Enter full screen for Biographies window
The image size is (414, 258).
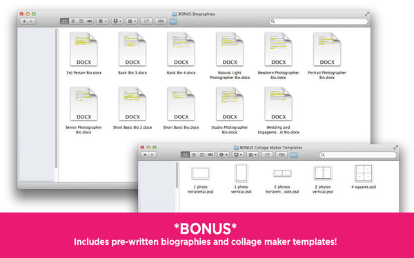click(x=367, y=14)
